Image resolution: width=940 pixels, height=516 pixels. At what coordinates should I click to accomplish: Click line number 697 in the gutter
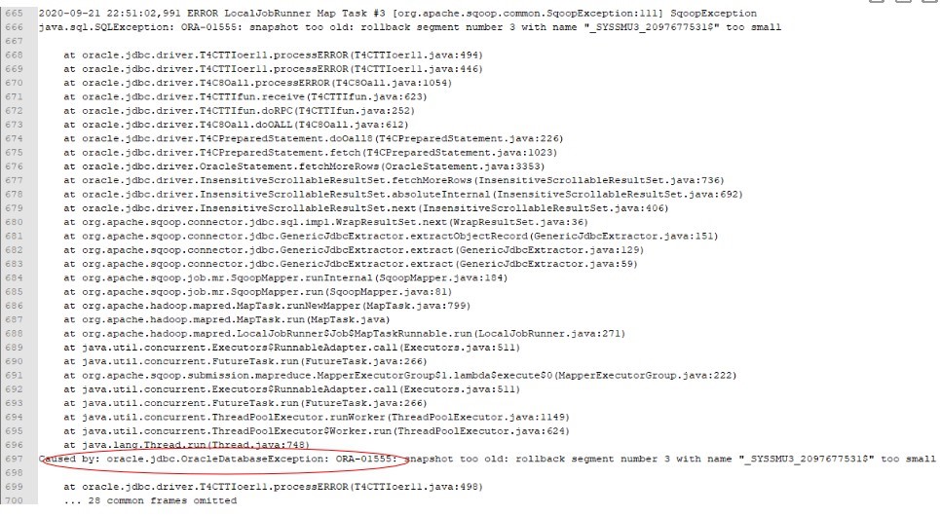tap(14, 460)
